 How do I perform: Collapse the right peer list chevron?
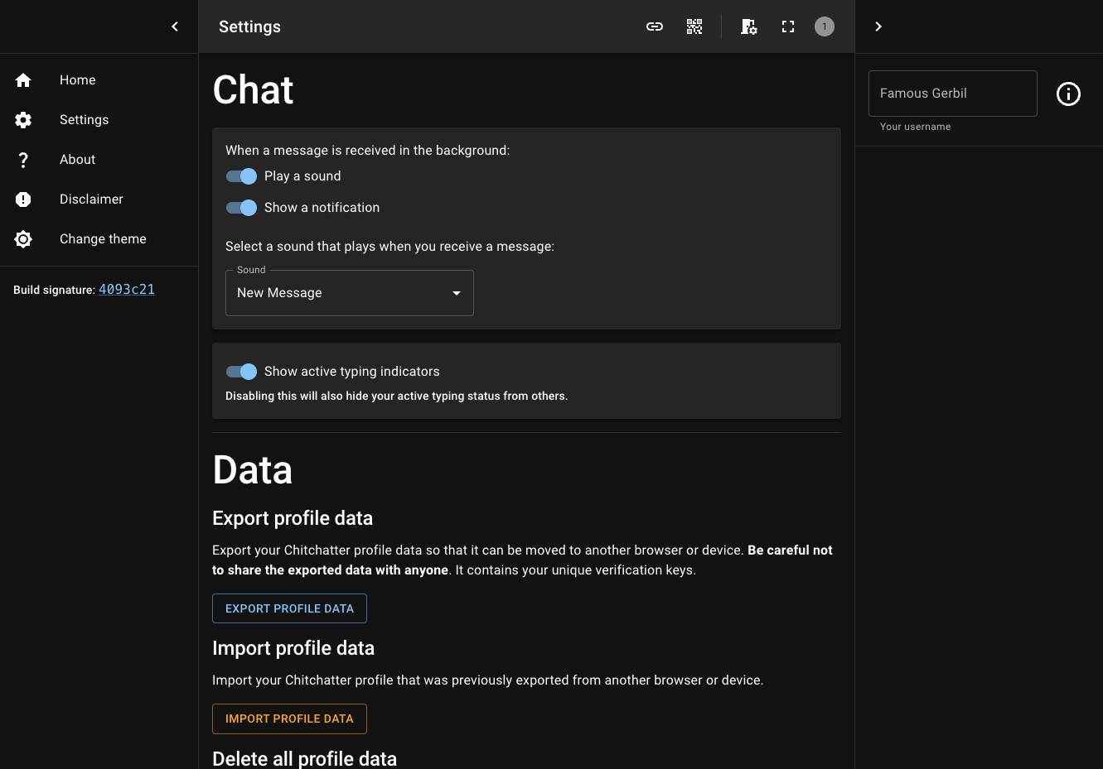878,26
